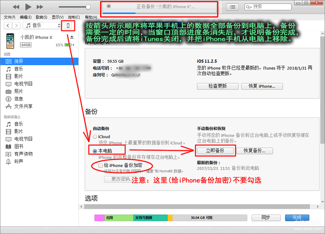Open the 歌曲(S) menu
The height and width of the screenshot is (234, 325).
[x=42, y=17]
